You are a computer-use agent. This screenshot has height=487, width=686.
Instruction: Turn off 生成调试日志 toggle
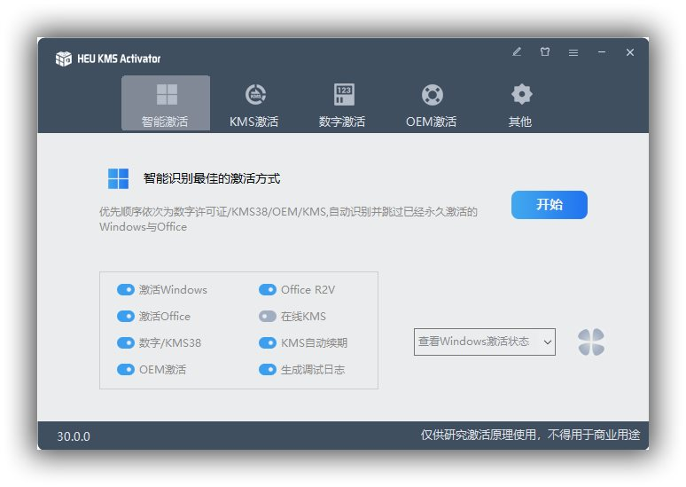[267, 370]
